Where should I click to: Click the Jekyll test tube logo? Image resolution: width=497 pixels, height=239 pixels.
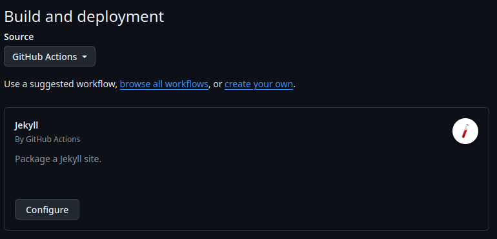click(x=465, y=131)
